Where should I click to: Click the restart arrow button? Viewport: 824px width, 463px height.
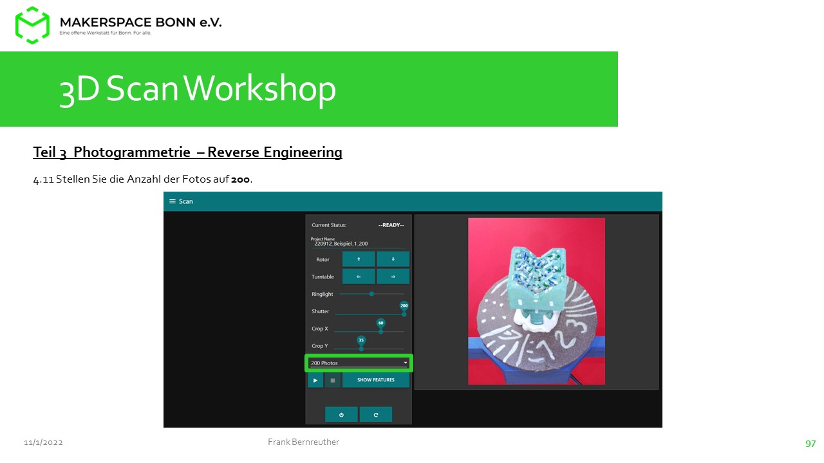tap(376, 415)
